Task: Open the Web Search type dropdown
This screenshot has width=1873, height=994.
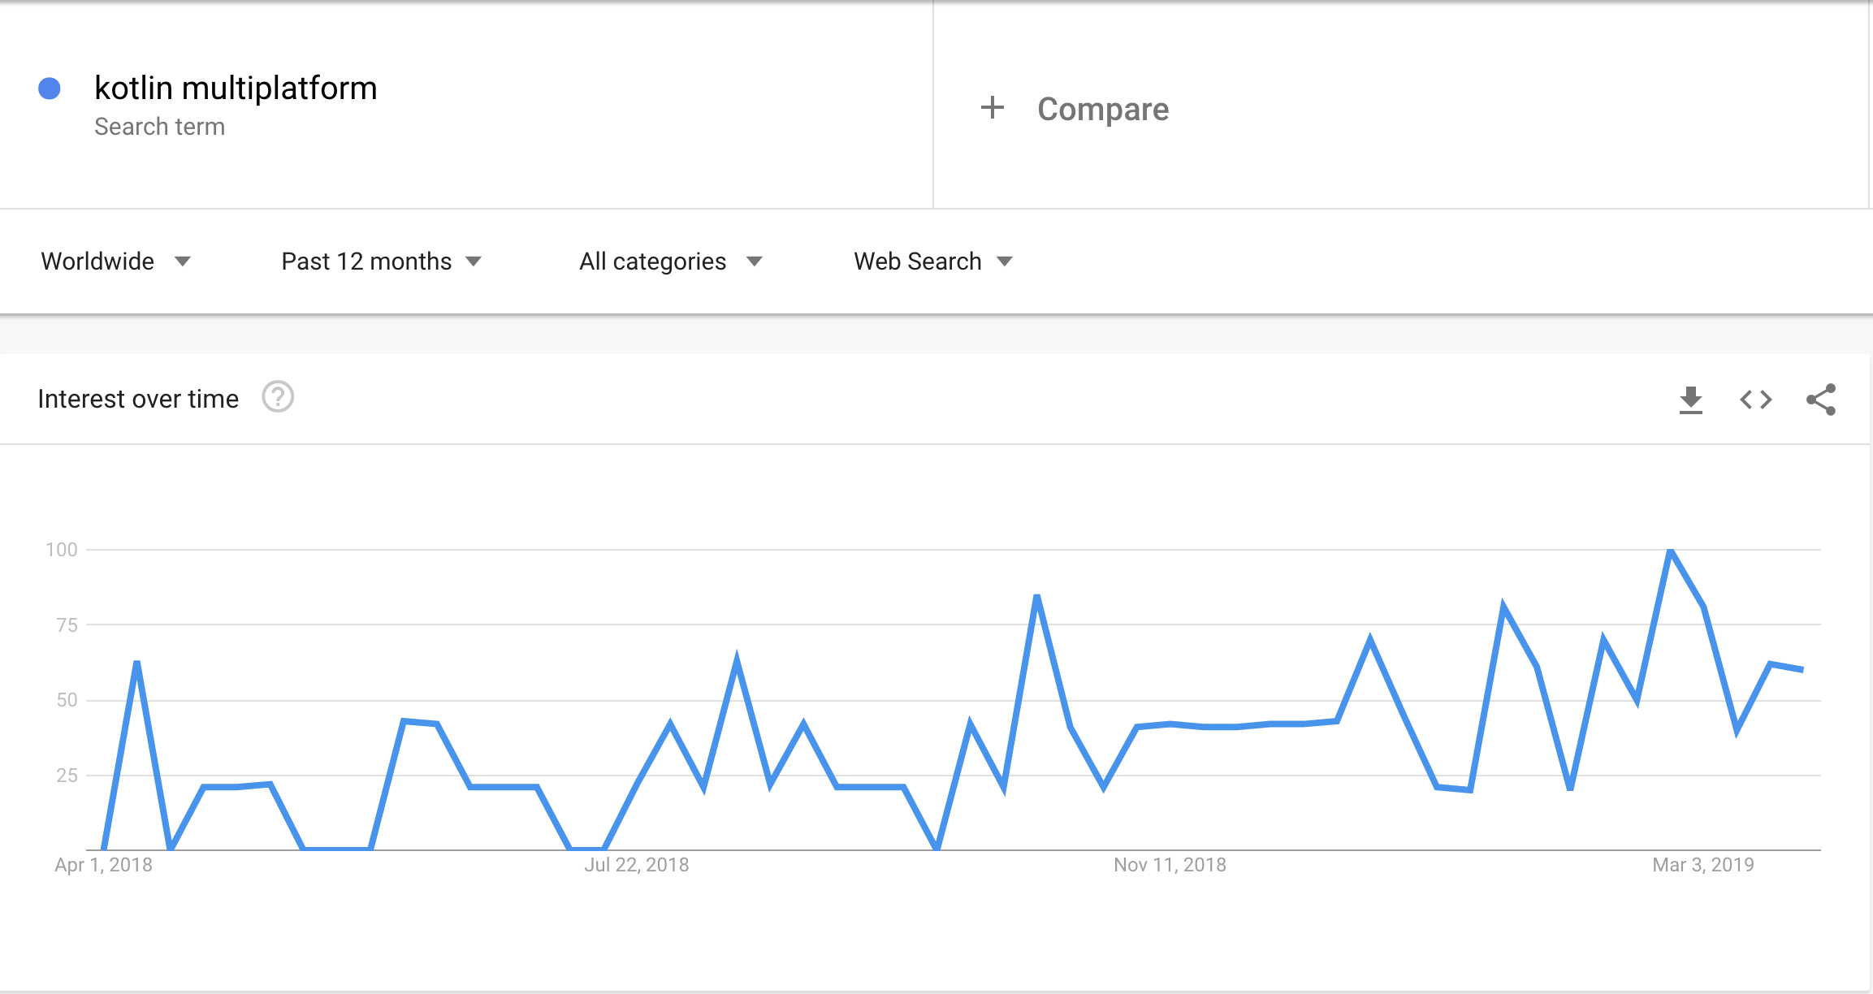Action: [x=933, y=261]
